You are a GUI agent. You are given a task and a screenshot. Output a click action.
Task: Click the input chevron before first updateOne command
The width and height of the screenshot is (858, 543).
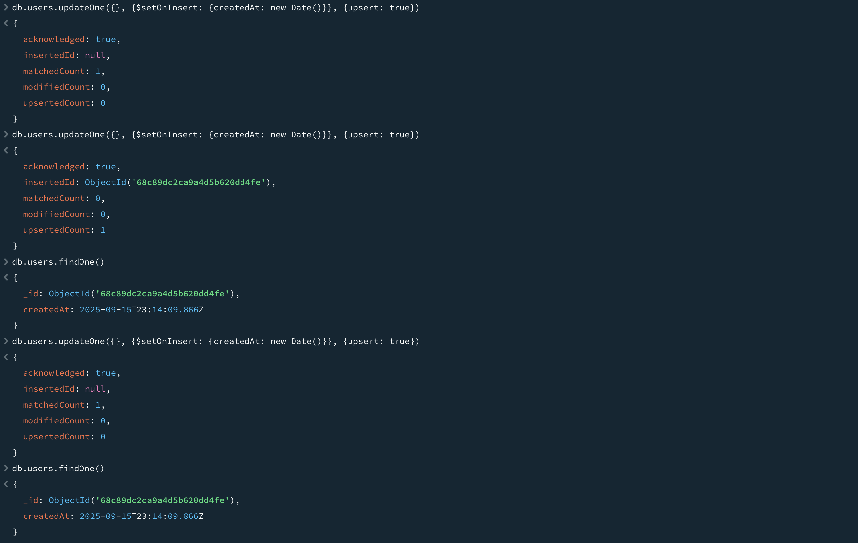pyautogui.click(x=6, y=8)
